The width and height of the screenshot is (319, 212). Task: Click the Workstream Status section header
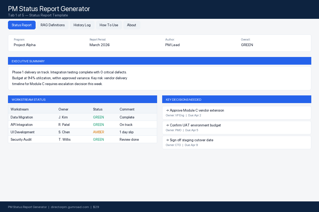[82, 99]
